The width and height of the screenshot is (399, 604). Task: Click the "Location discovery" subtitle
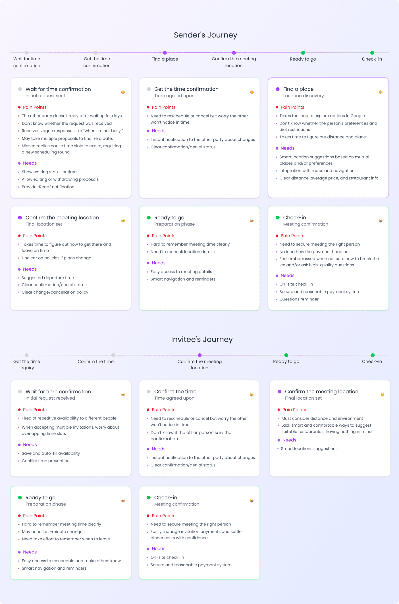click(x=304, y=96)
